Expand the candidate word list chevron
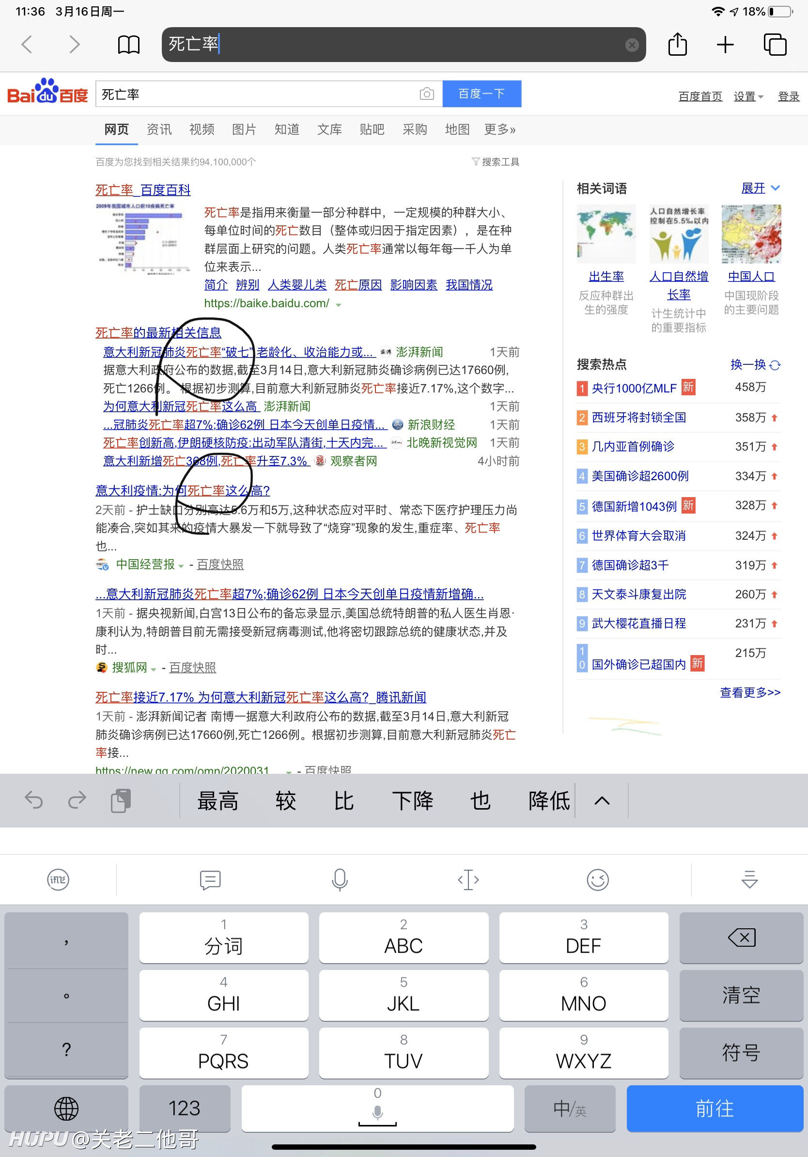 pyautogui.click(x=602, y=801)
